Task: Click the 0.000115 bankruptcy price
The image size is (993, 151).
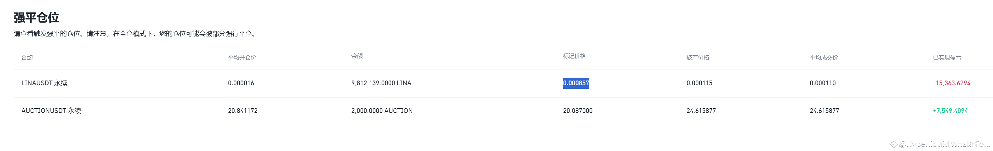Action: coord(699,83)
